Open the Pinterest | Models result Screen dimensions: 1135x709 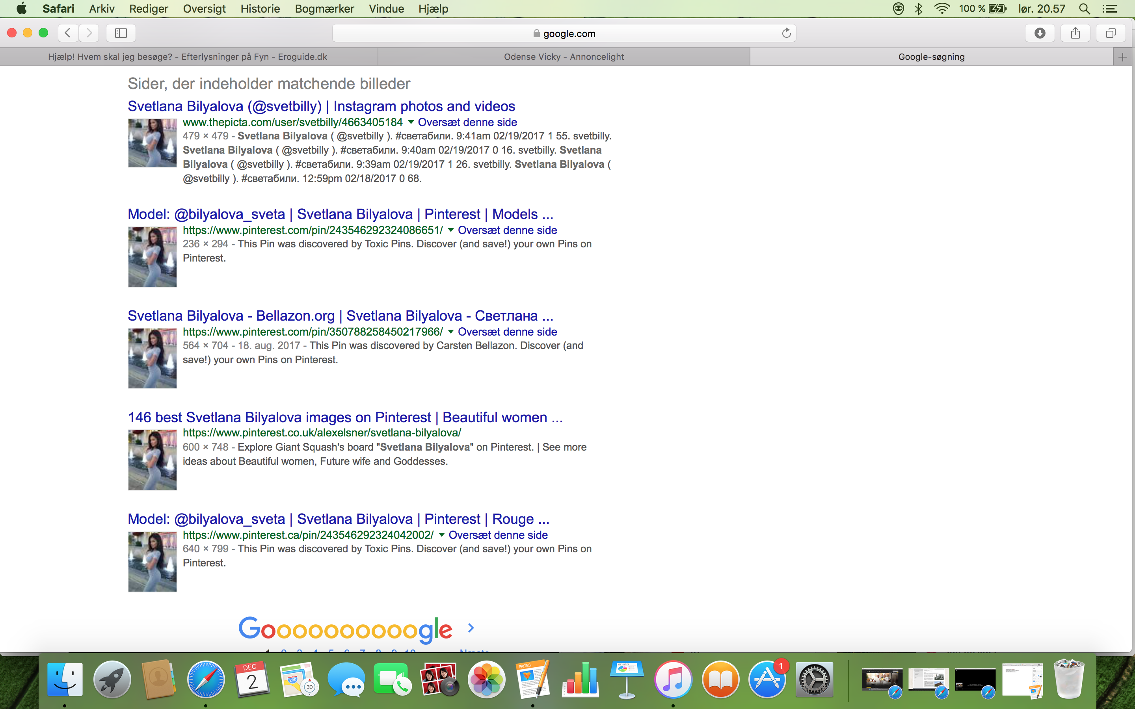340,214
